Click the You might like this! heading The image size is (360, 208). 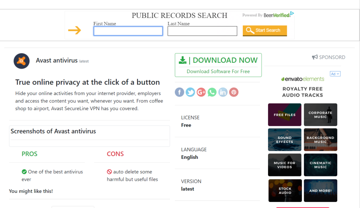tap(31, 191)
